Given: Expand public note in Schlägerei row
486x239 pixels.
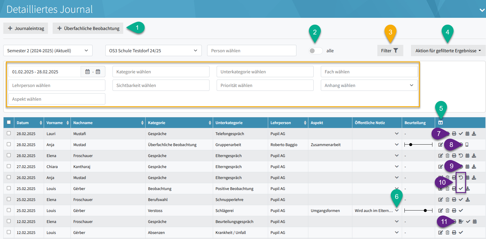Looking at the screenshot, I should [397, 210].
